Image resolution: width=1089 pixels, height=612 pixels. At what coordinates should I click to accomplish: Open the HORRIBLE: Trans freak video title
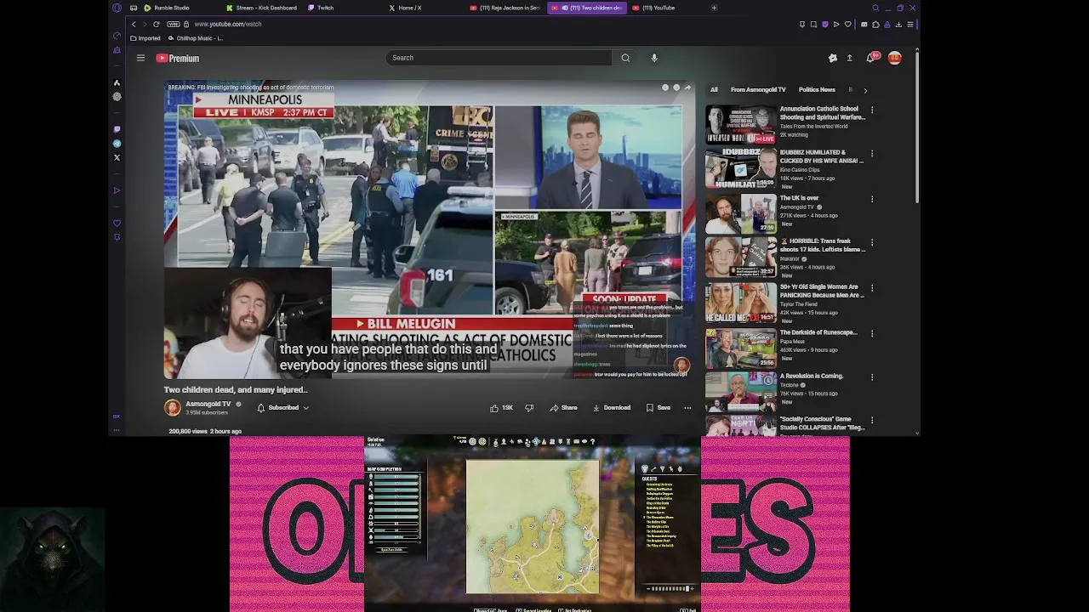point(822,245)
